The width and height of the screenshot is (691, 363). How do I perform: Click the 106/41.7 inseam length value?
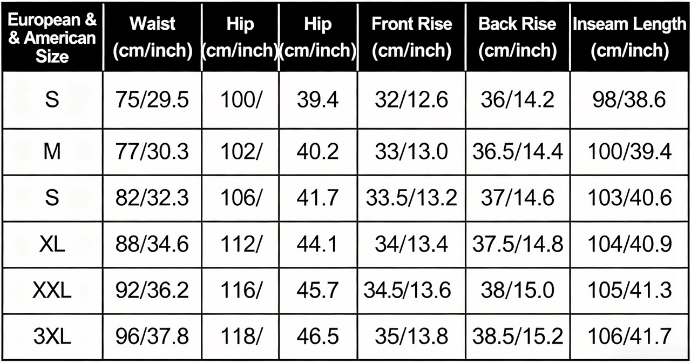click(x=629, y=336)
